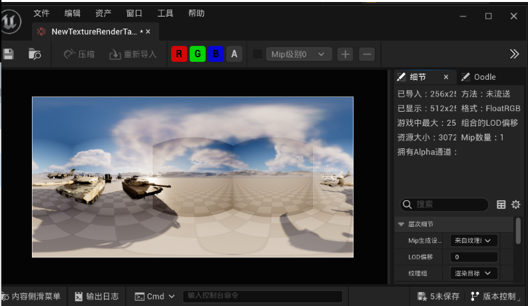Click the 压缩 compress toolbar button
This screenshot has width=528, height=306.
click(x=79, y=54)
